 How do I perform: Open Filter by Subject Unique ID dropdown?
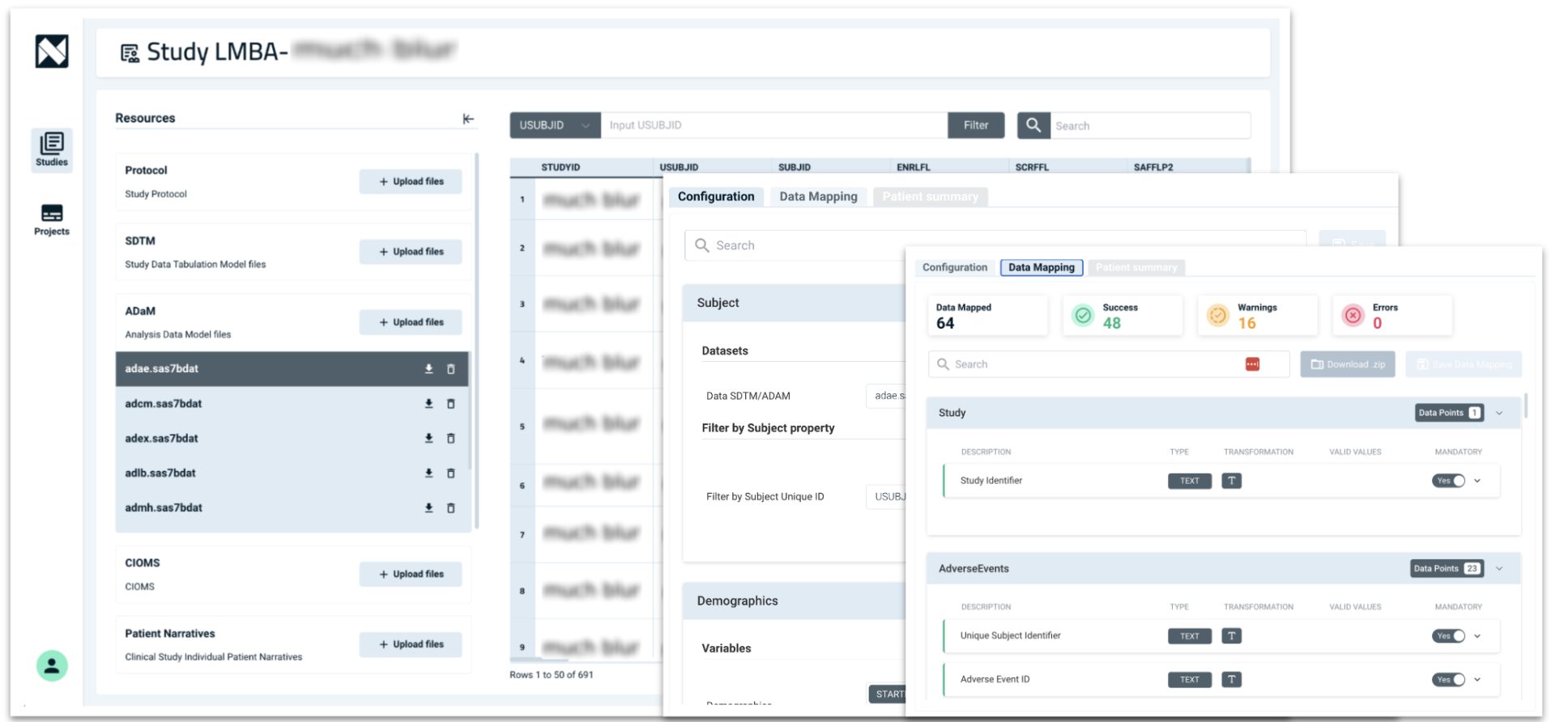click(x=886, y=496)
